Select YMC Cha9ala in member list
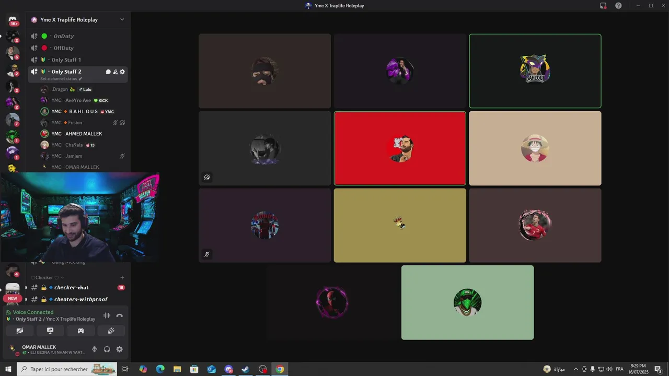 point(83,145)
